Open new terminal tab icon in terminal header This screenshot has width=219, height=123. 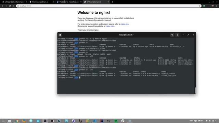coord(60,35)
